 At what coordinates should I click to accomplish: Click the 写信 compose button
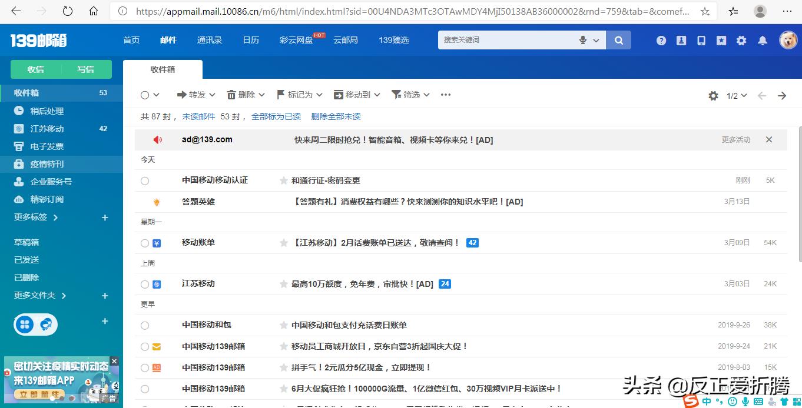point(86,69)
